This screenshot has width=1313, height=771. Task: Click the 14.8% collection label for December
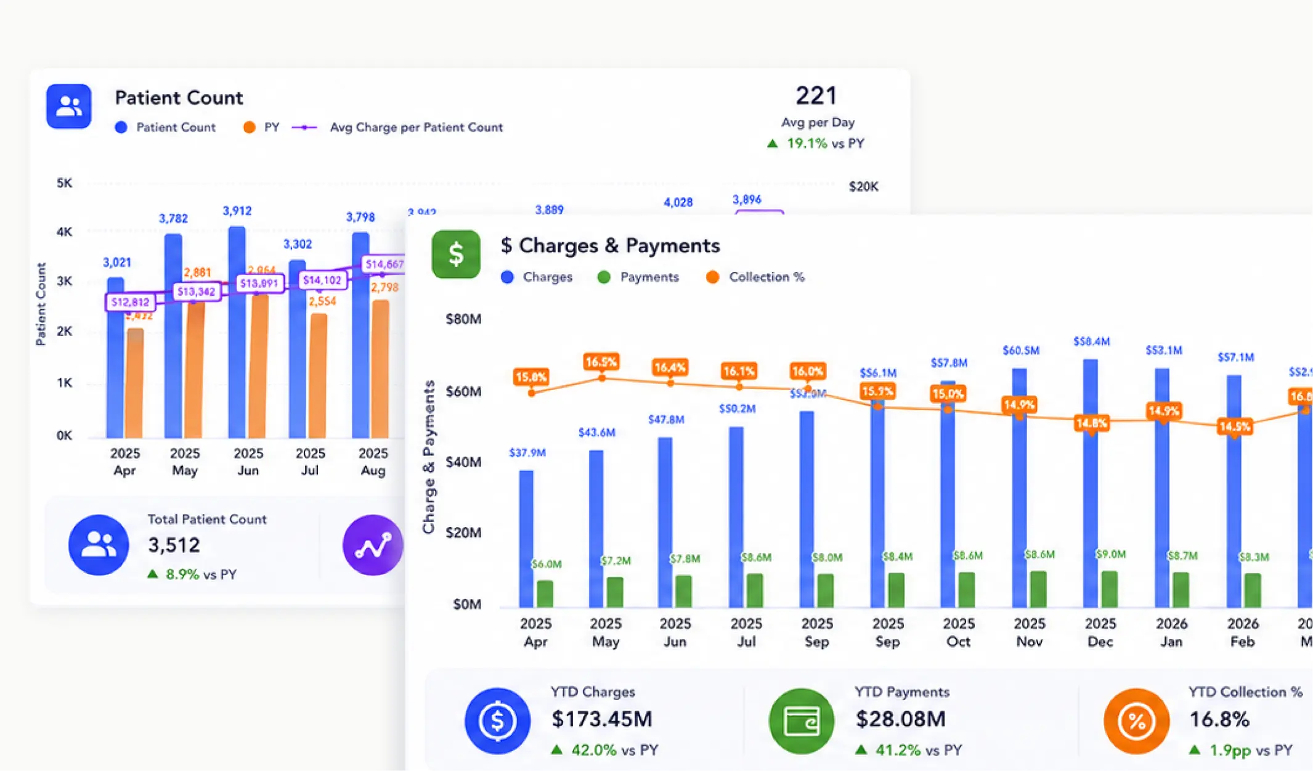tap(1091, 423)
